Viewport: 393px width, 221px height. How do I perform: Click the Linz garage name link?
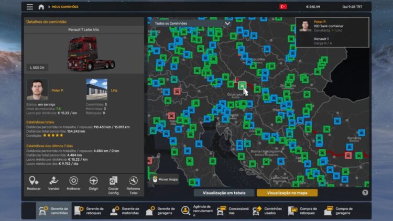[114, 91]
